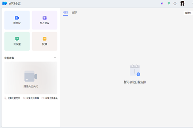Click the 有录制 button at top right

188,13
